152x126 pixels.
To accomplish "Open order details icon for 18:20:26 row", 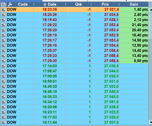I will click(x=3, y=15).
